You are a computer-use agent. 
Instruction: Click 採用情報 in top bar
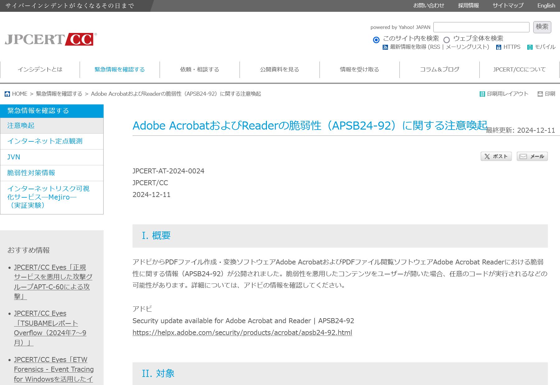469,6
